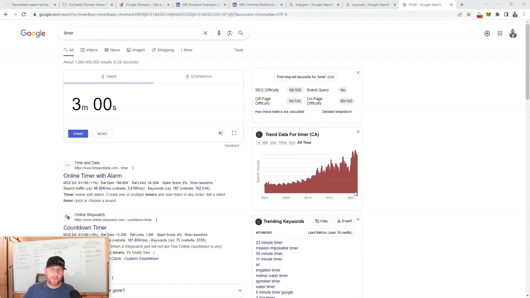
Task: Switch to the STOPWATCH tab
Action: click(x=198, y=76)
